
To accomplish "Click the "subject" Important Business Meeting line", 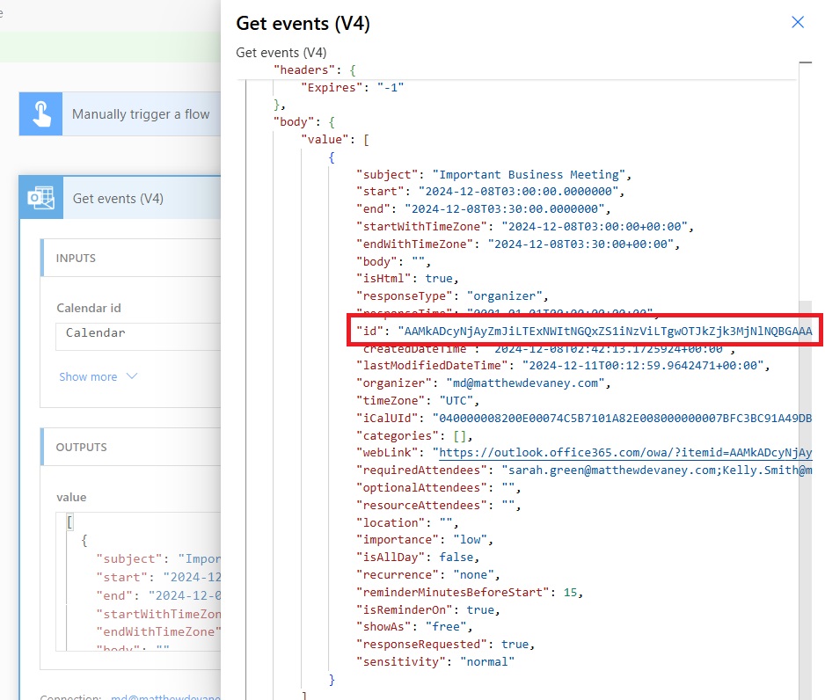I will 535,174.
